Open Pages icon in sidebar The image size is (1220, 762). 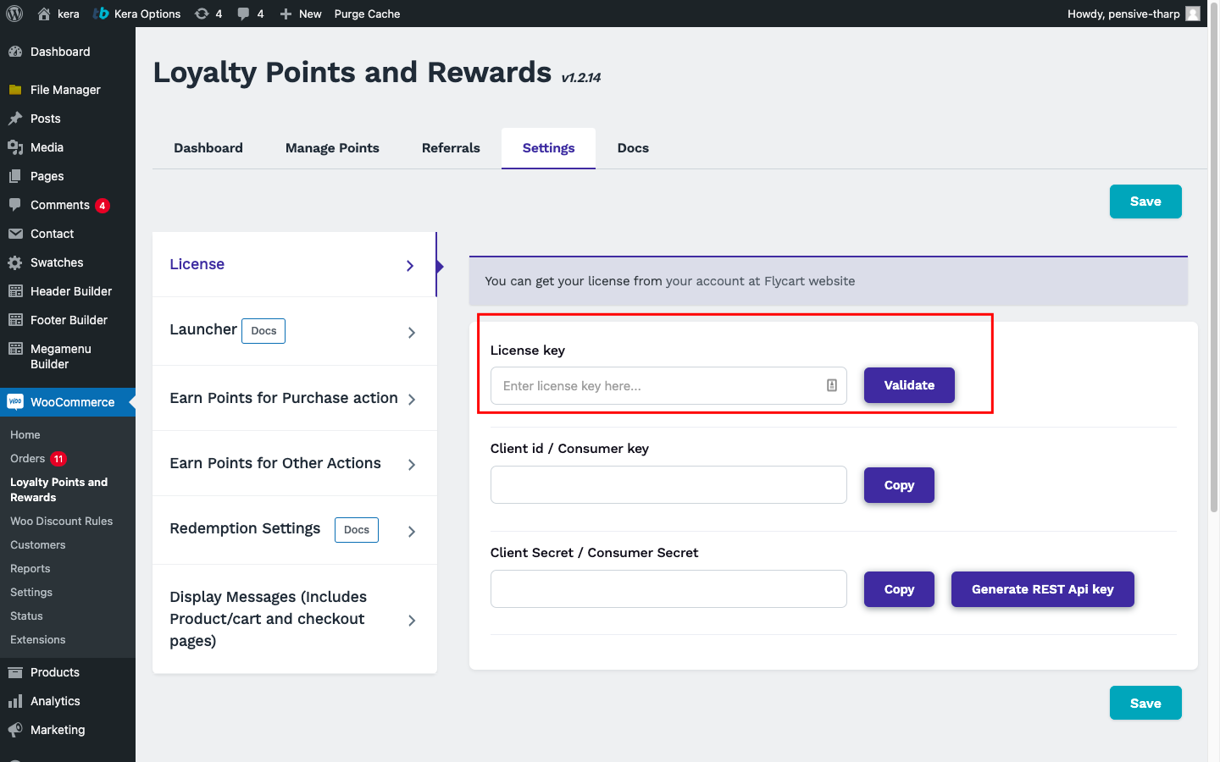click(x=15, y=176)
